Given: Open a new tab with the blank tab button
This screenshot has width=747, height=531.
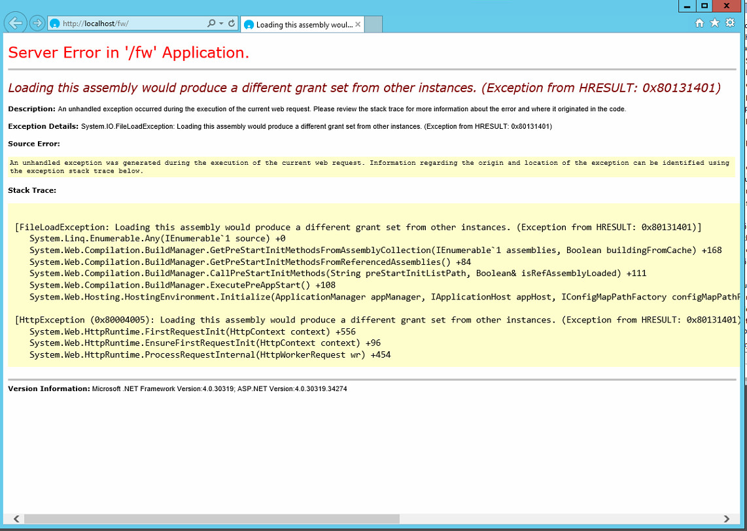Looking at the screenshot, I should [x=373, y=25].
